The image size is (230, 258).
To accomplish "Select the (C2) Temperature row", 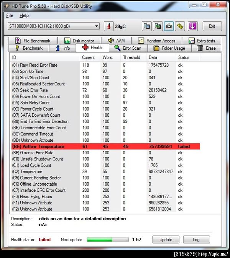I will (106, 171).
